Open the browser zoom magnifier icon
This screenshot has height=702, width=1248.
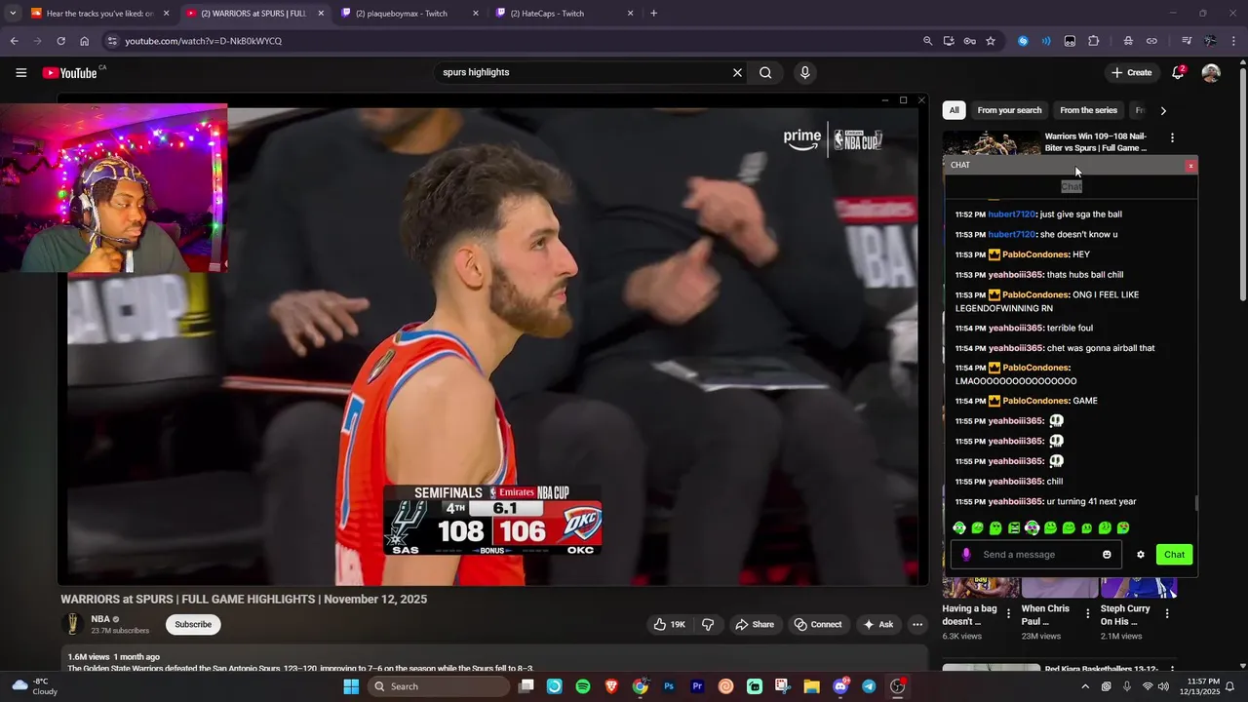click(927, 41)
